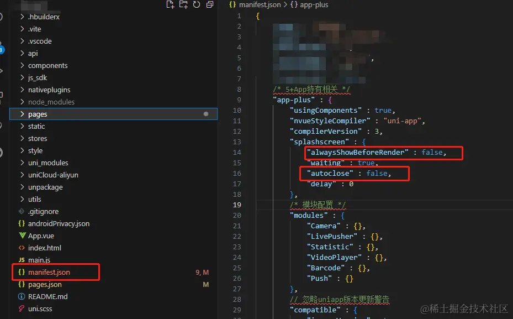The image size is (513, 319).
Task: Click app-plus in the editor breadcrumb
Action: (314, 4)
